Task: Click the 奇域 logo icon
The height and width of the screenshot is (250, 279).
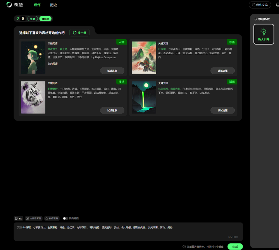Action: tap(9, 5)
